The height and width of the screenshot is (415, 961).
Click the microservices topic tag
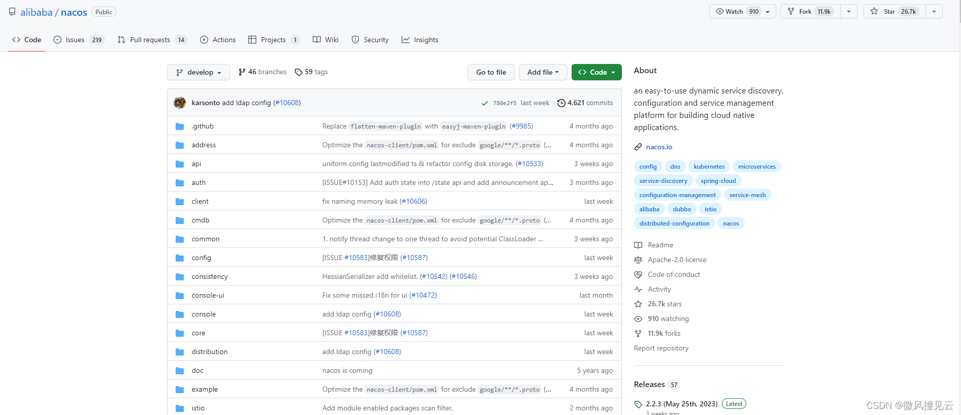[757, 167]
